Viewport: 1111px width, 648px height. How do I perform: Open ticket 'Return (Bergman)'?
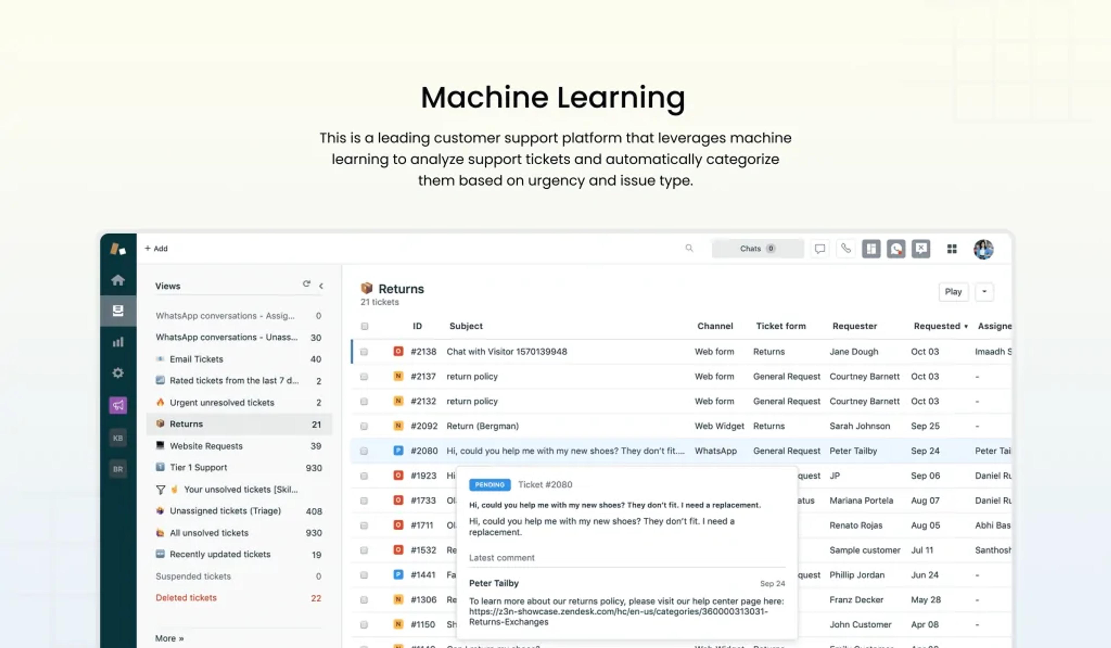(x=482, y=426)
